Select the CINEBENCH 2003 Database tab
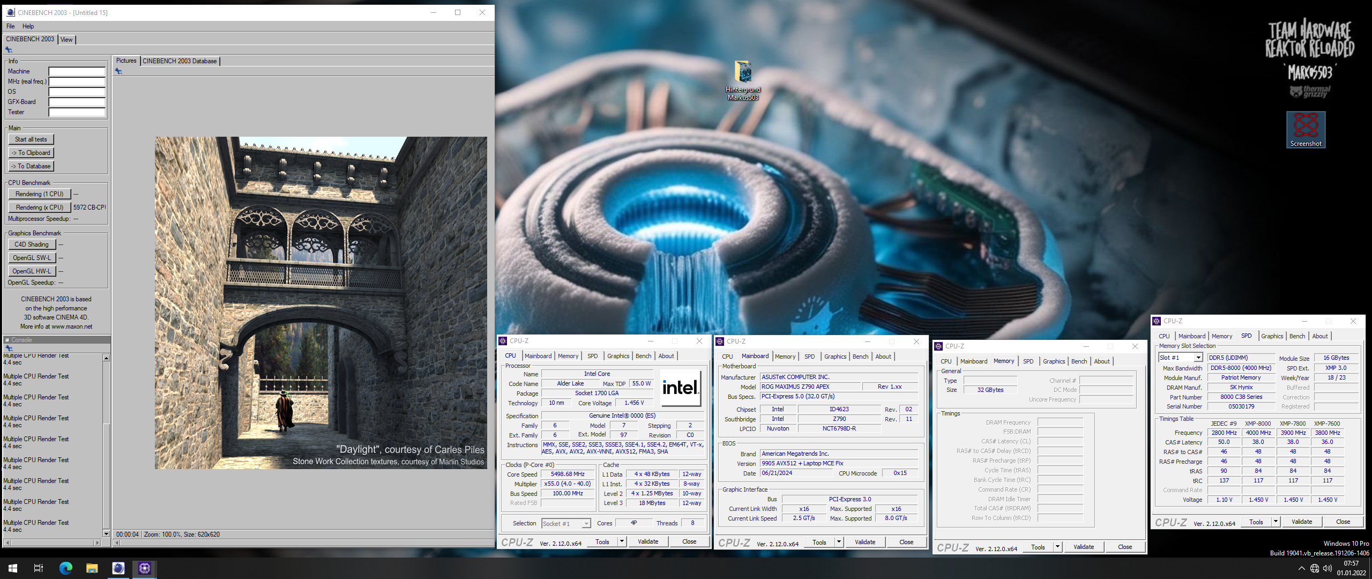 [180, 61]
